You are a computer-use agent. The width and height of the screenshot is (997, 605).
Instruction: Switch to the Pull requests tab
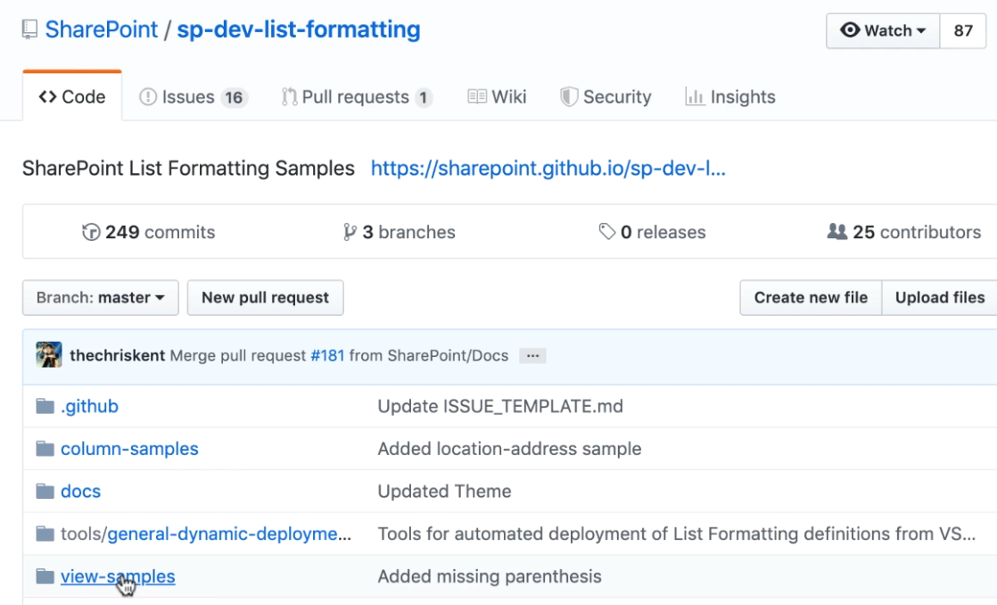tap(357, 96)
